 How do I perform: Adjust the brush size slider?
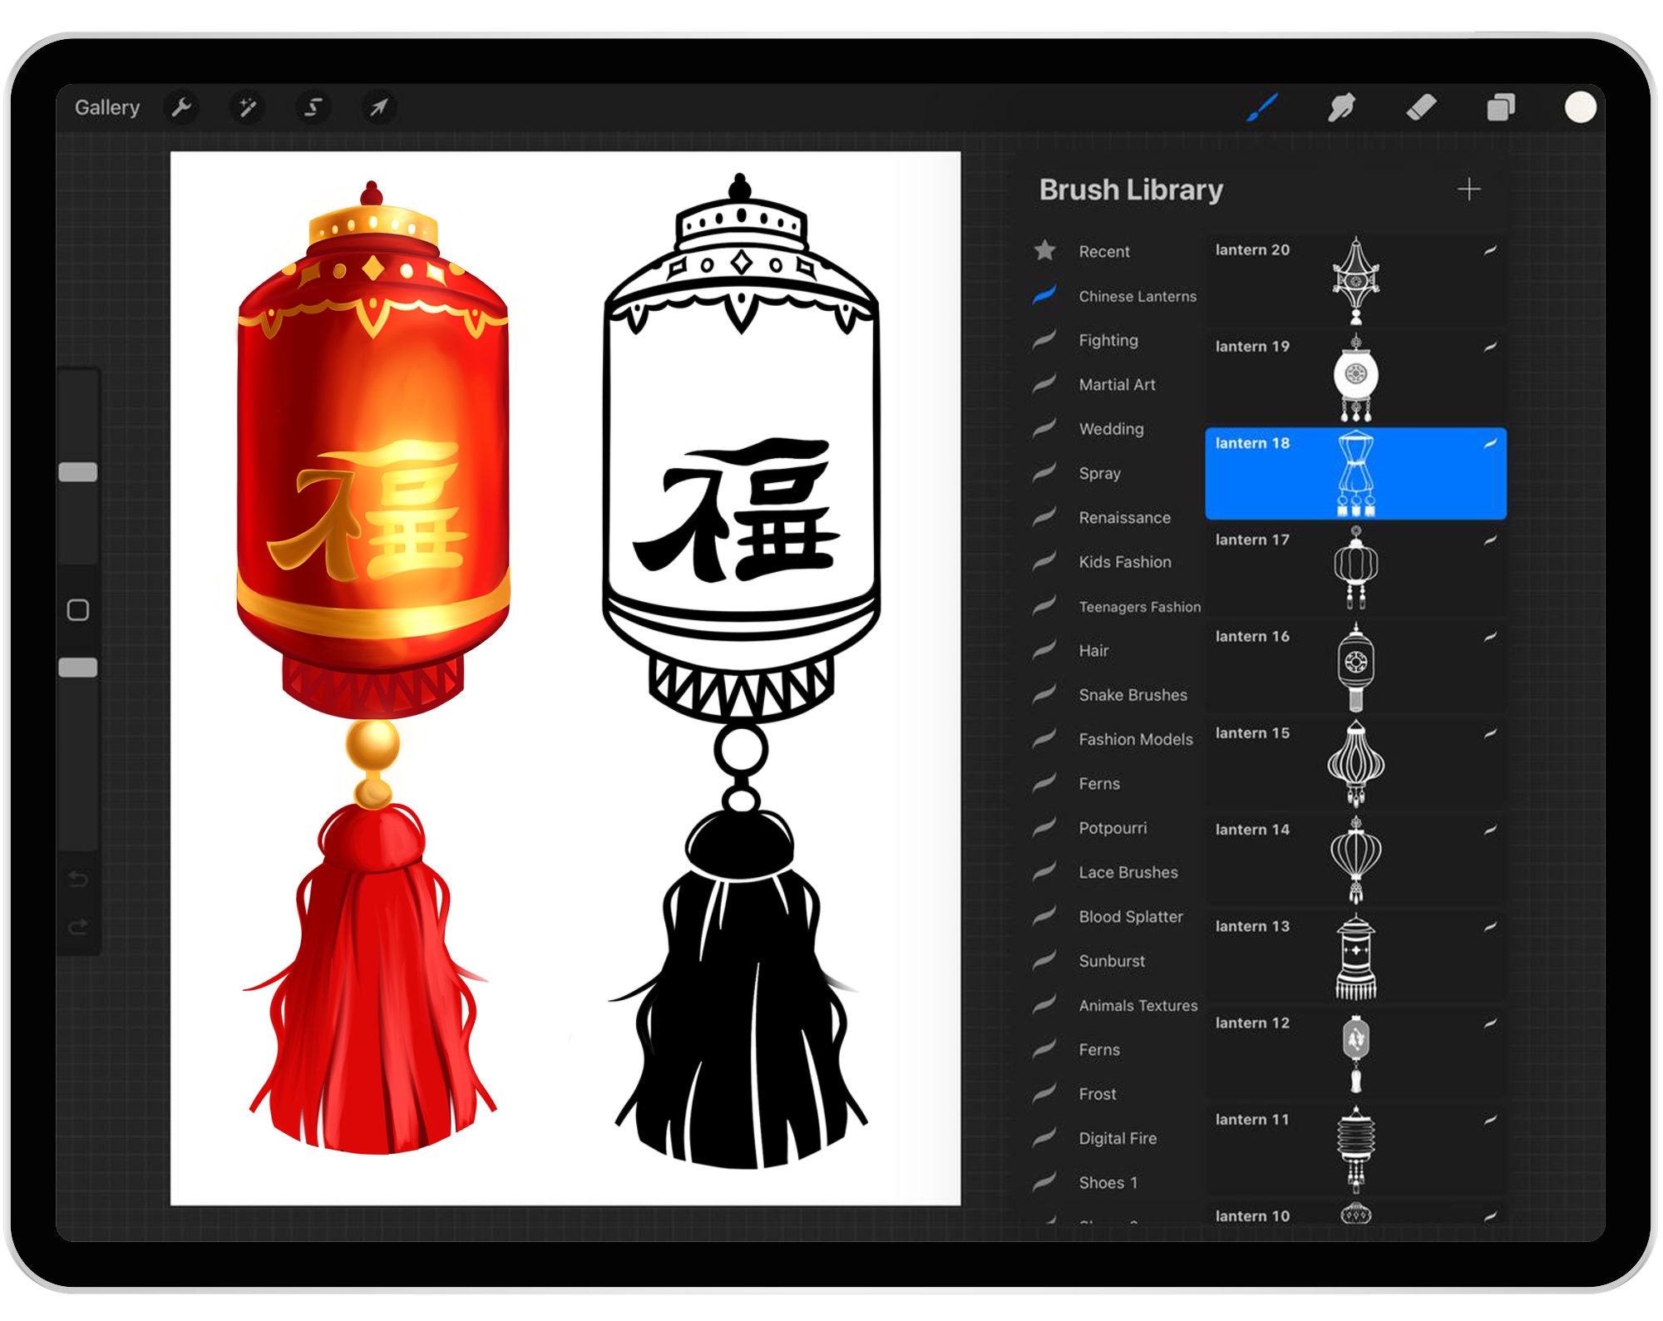click(x=79, y=471)
